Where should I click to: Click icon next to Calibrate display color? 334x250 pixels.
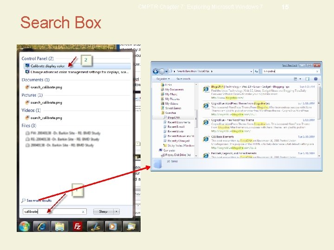(27, 66)
